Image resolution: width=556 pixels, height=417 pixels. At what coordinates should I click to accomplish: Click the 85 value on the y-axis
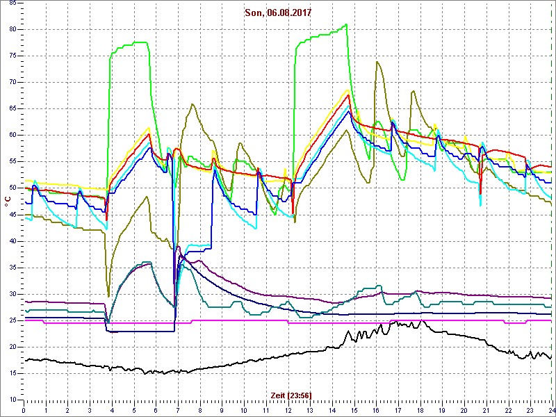(12, 3)
